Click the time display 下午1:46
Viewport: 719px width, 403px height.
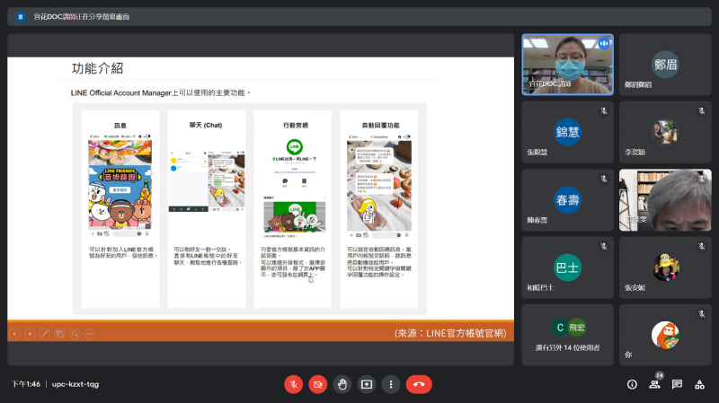coord(26,384)
